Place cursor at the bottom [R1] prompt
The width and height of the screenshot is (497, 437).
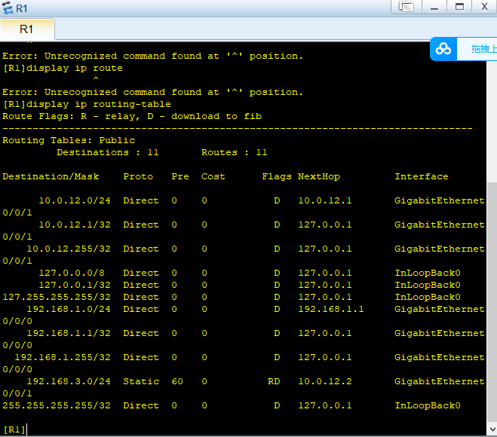[x=30, y=429]
